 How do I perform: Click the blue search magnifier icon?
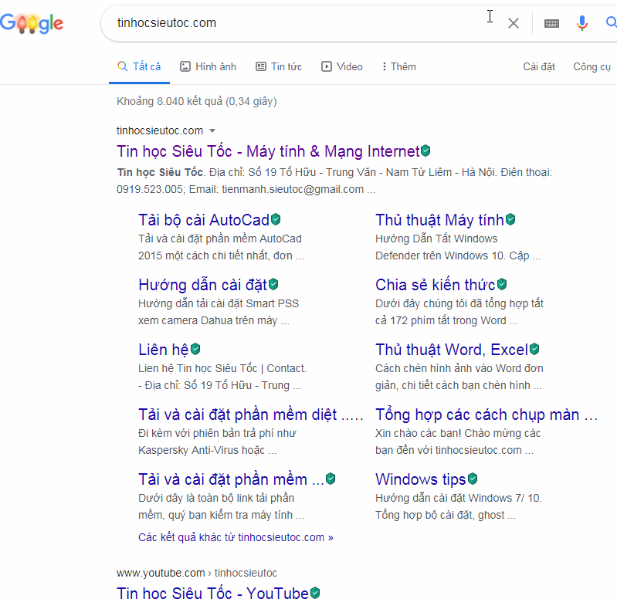(611, 22)
